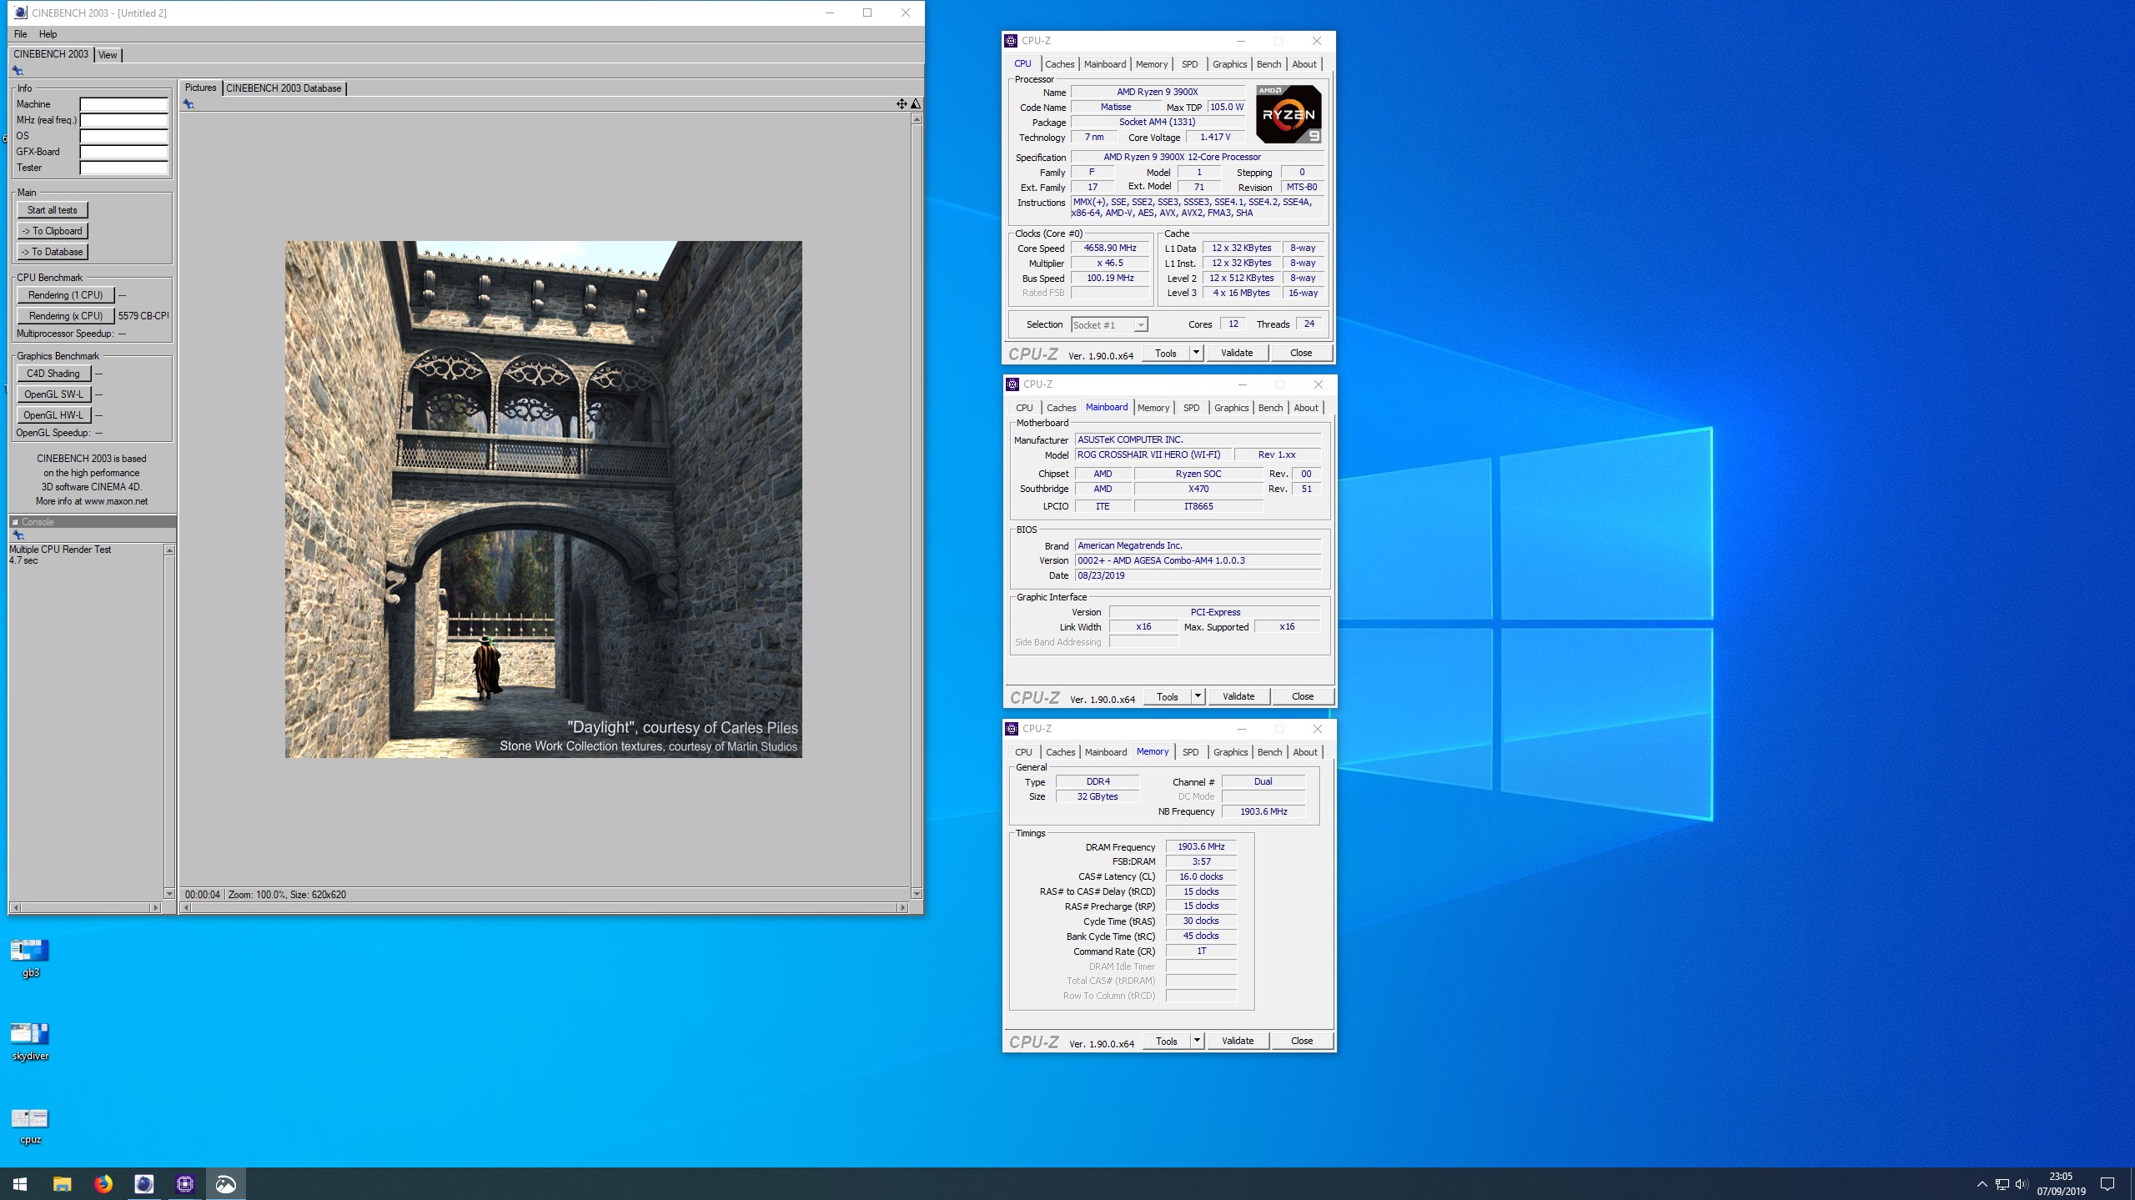Launch Firefox from the taskbar
2135x1200 pixels.
click(103, 1183)
